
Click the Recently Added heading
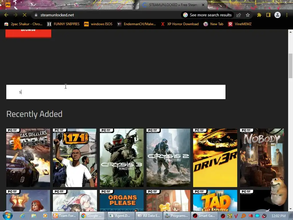(34, 114)
